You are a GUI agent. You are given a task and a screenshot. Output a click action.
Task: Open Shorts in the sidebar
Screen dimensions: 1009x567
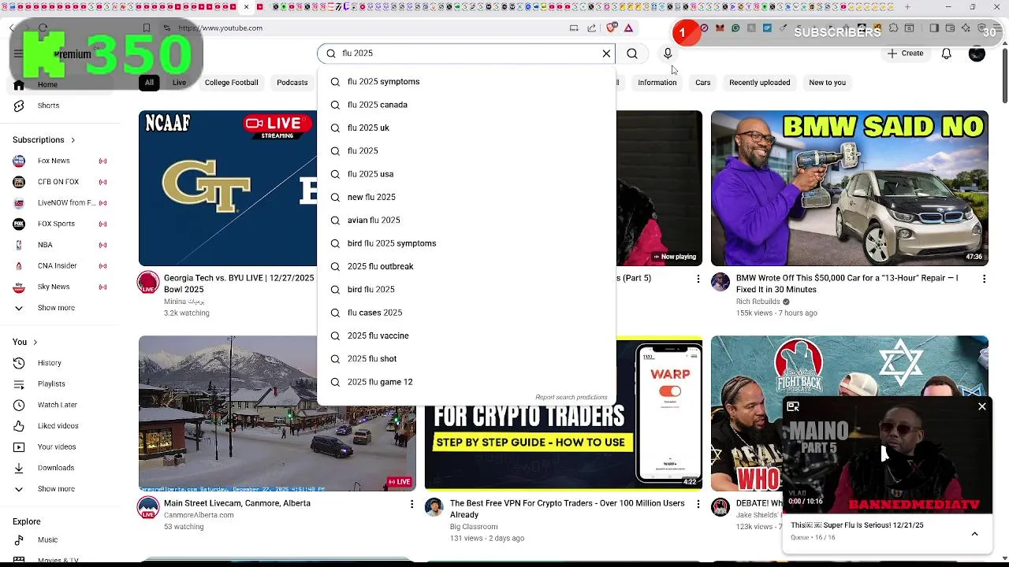click(59, 106)
